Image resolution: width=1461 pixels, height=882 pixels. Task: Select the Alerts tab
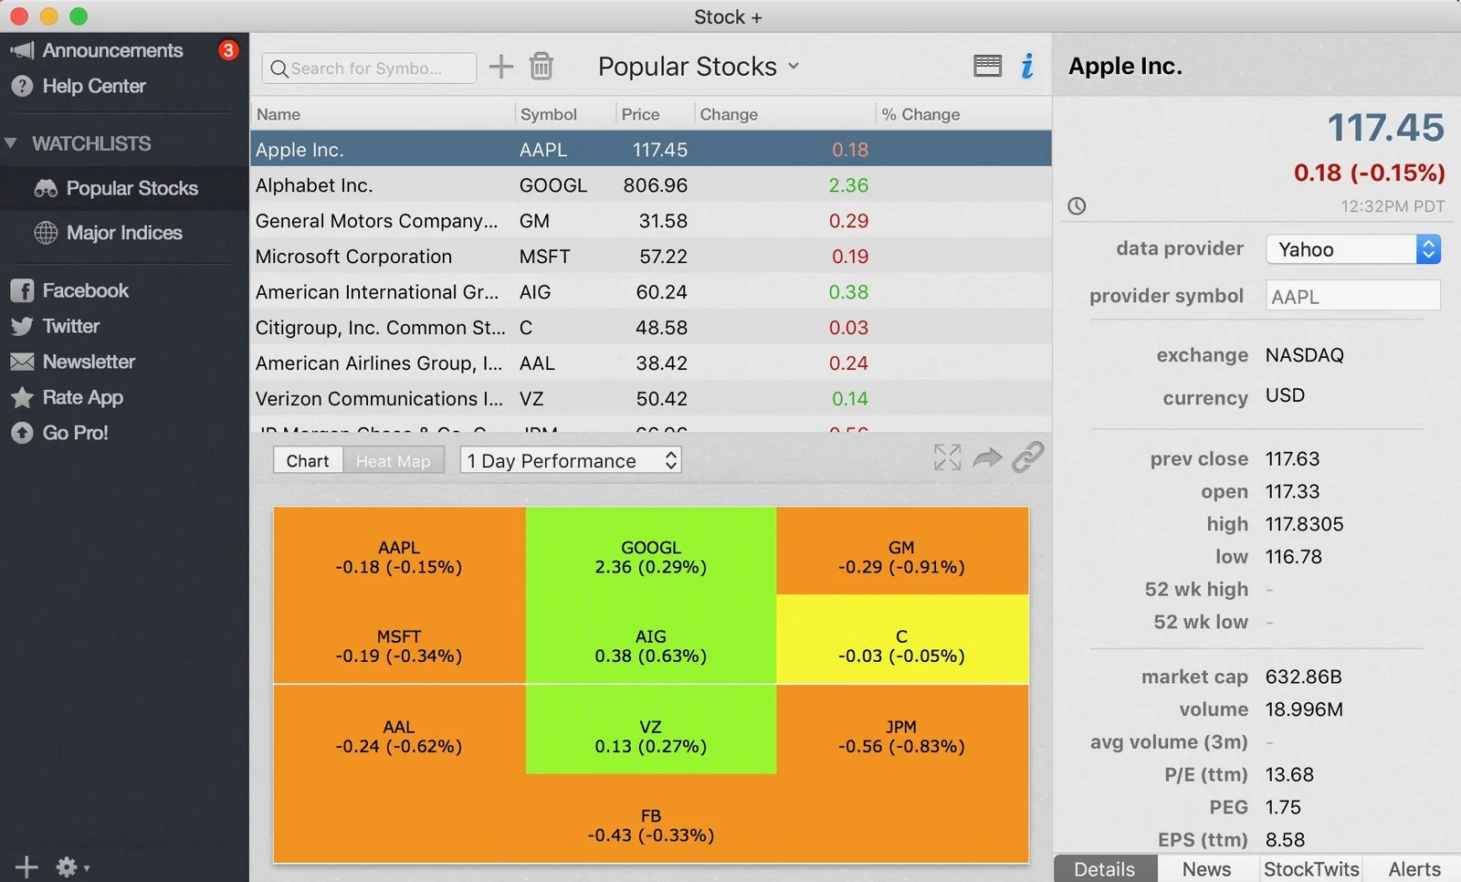(1414, 868)
